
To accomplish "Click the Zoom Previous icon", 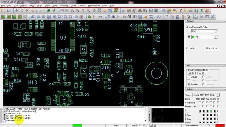I will tap(94, 11).
